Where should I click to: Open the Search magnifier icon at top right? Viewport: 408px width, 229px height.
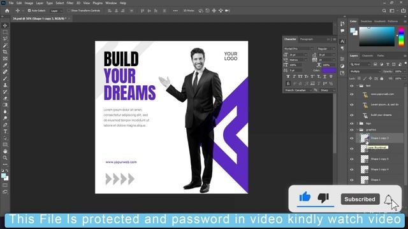point(384,11)
